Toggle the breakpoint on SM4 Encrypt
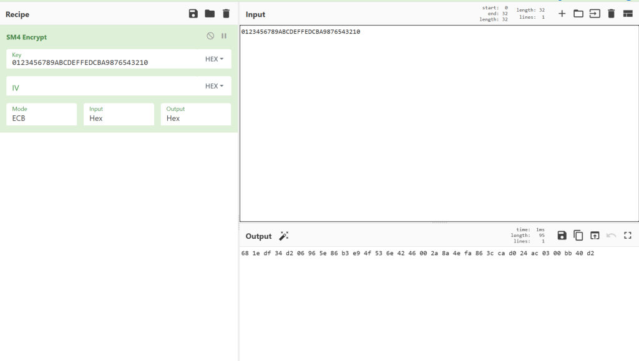The height and width of the screenshot is (361, 639). (224, 36)
